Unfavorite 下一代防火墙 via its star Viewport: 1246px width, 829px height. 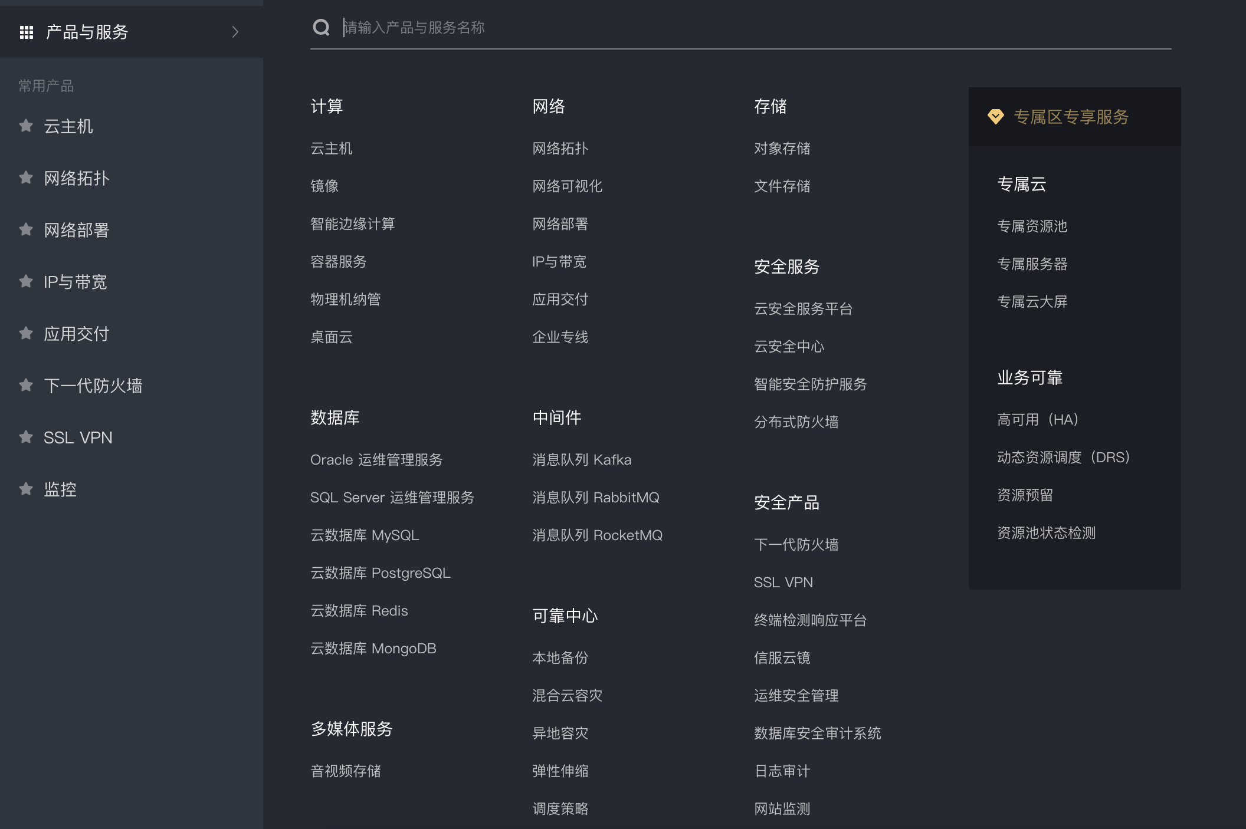[x=25, y=385]
